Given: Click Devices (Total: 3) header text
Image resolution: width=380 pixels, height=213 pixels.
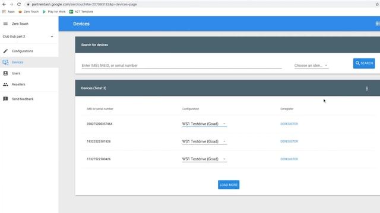Looking at the screenshot, I should pos(94,88).
